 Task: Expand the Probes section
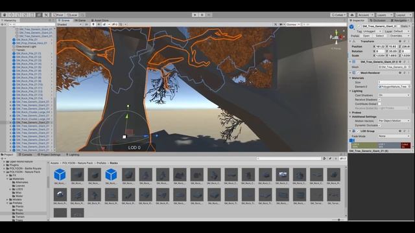[x=350, y=113]
